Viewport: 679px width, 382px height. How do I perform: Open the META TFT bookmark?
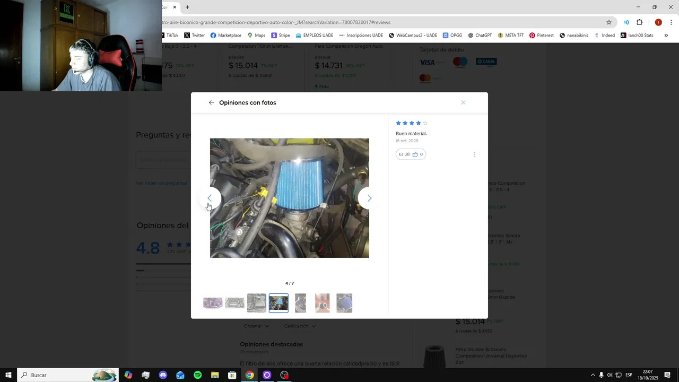[510, 36]
